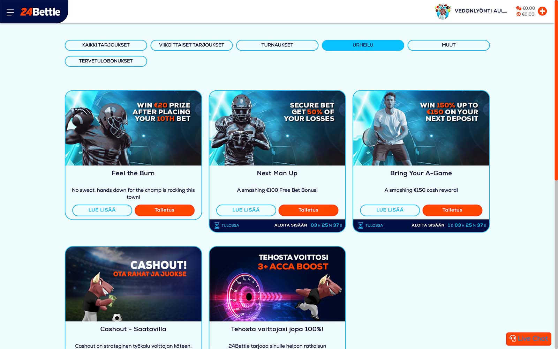The image size is (558, 349).
Task: Open the Acca Boost banner image
Action: tap(277, 284)
